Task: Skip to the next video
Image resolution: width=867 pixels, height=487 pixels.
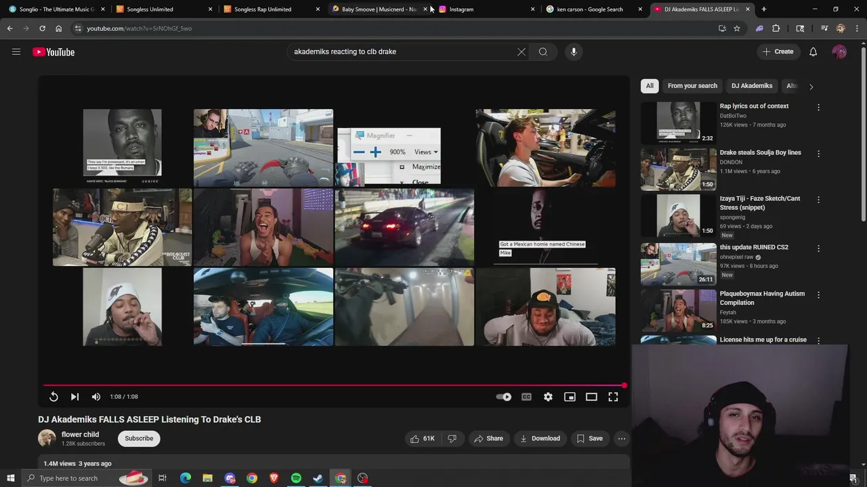Action: (x=75, y=397)
